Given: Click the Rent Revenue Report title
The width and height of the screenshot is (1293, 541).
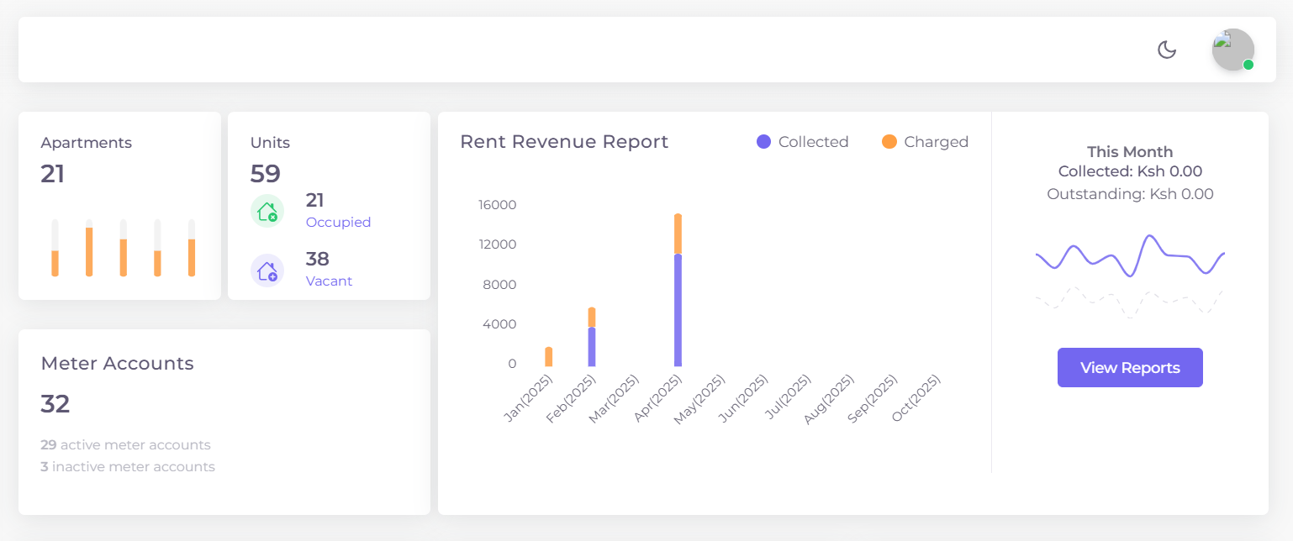Looking at the screenshot, I should [564, 141].
